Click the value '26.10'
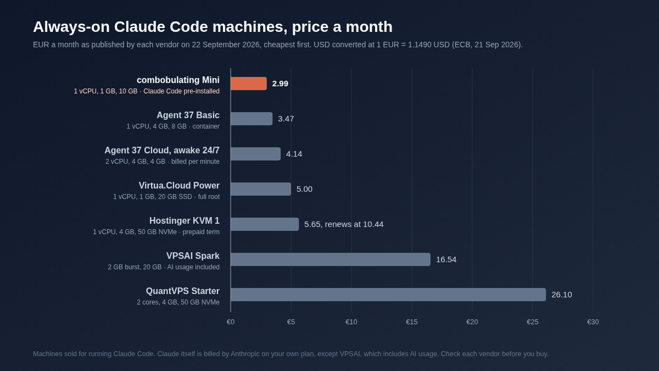The image size is (659, 371). (562, 295)
